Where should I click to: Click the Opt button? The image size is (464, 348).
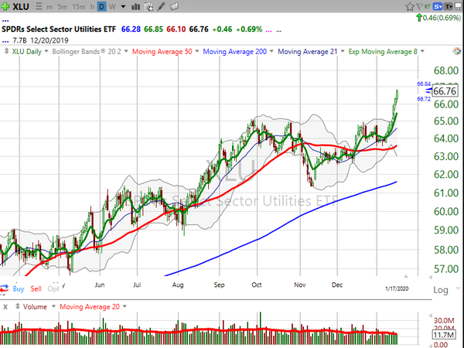click(53, 288)
